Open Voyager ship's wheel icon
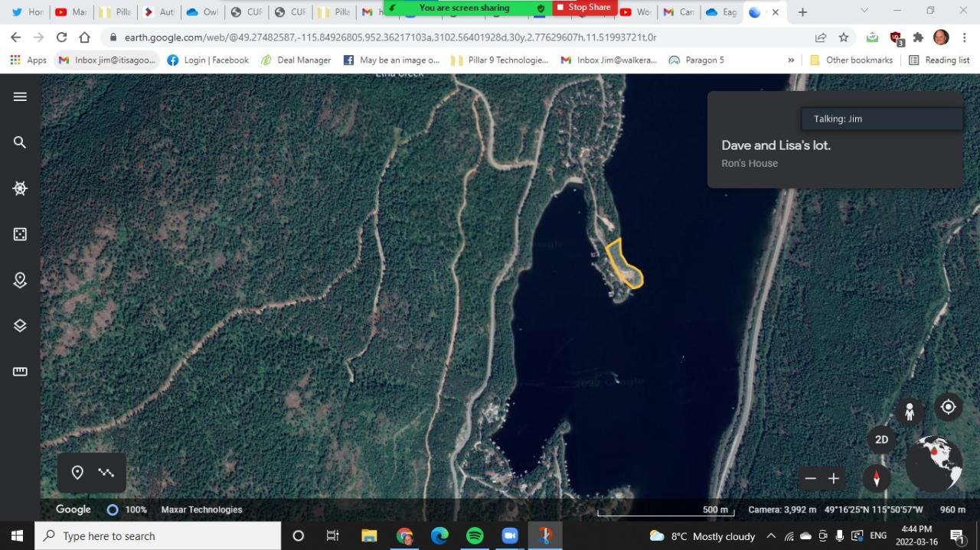980x550 pixels. coord(20,188)
